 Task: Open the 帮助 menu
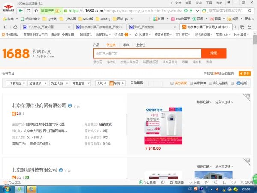(219, 3)
